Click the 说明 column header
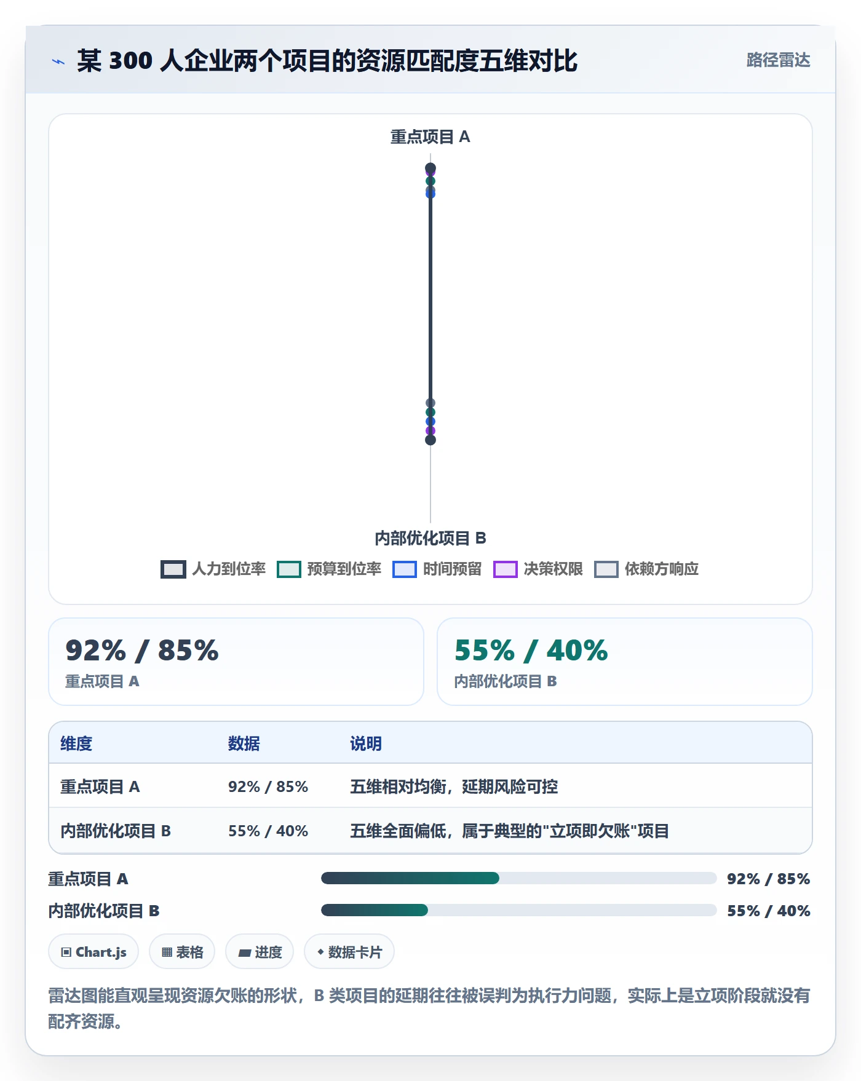The height and width of the screenshot is (1081, 861). click(366, 743)
